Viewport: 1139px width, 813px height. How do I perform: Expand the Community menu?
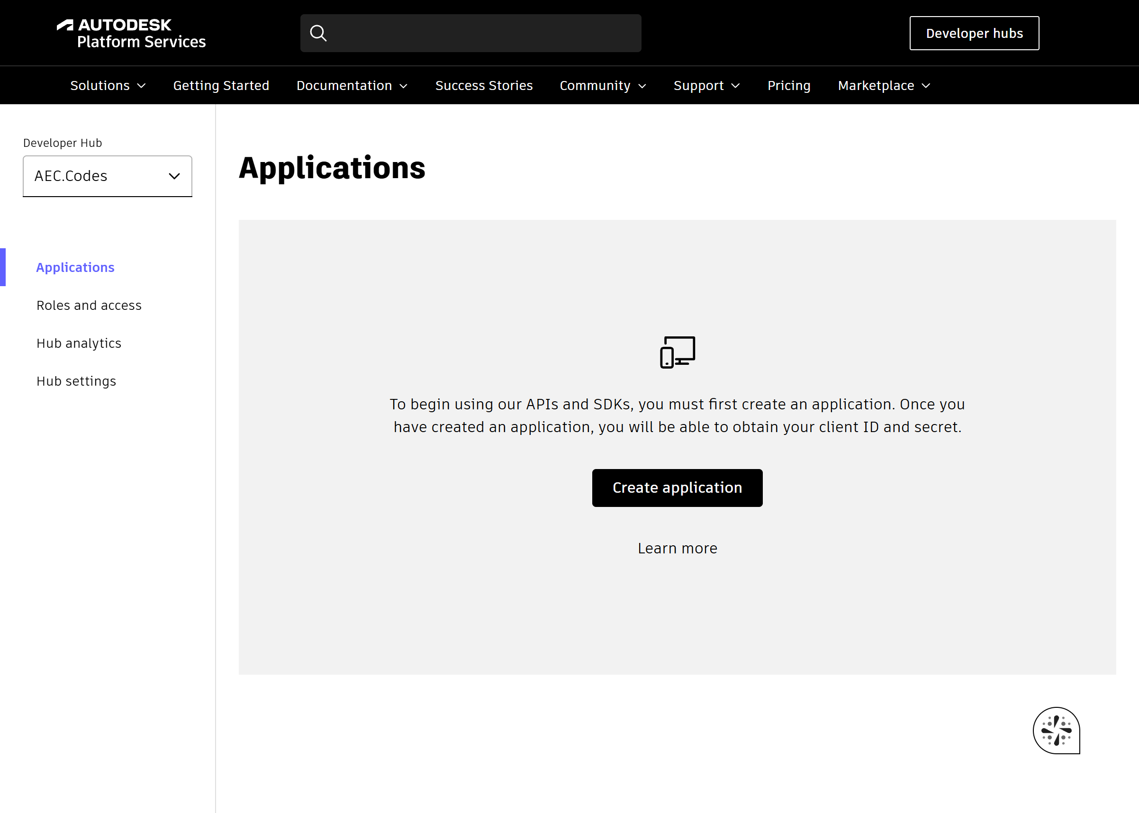coord(603,86)
